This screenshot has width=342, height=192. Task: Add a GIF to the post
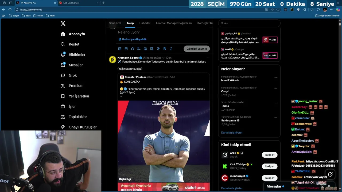126,49
